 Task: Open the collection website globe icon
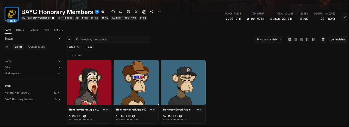(129, 12)
